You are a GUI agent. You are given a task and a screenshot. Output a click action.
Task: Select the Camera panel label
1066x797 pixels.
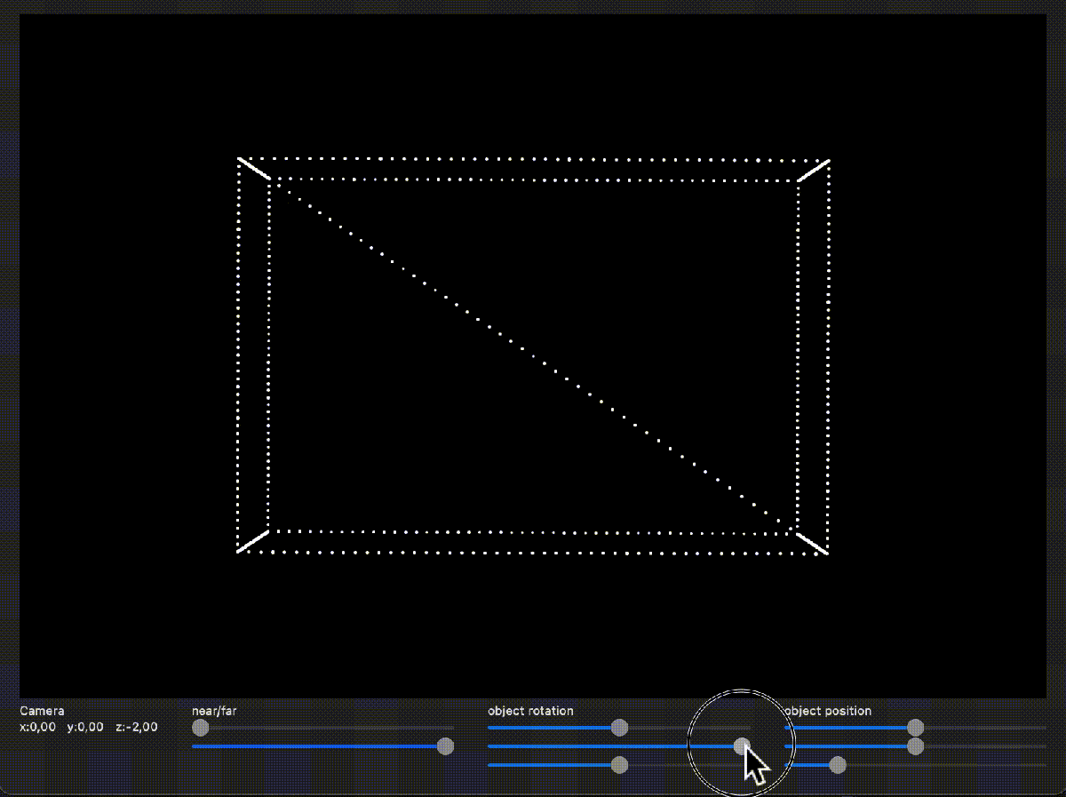point(42,711)
